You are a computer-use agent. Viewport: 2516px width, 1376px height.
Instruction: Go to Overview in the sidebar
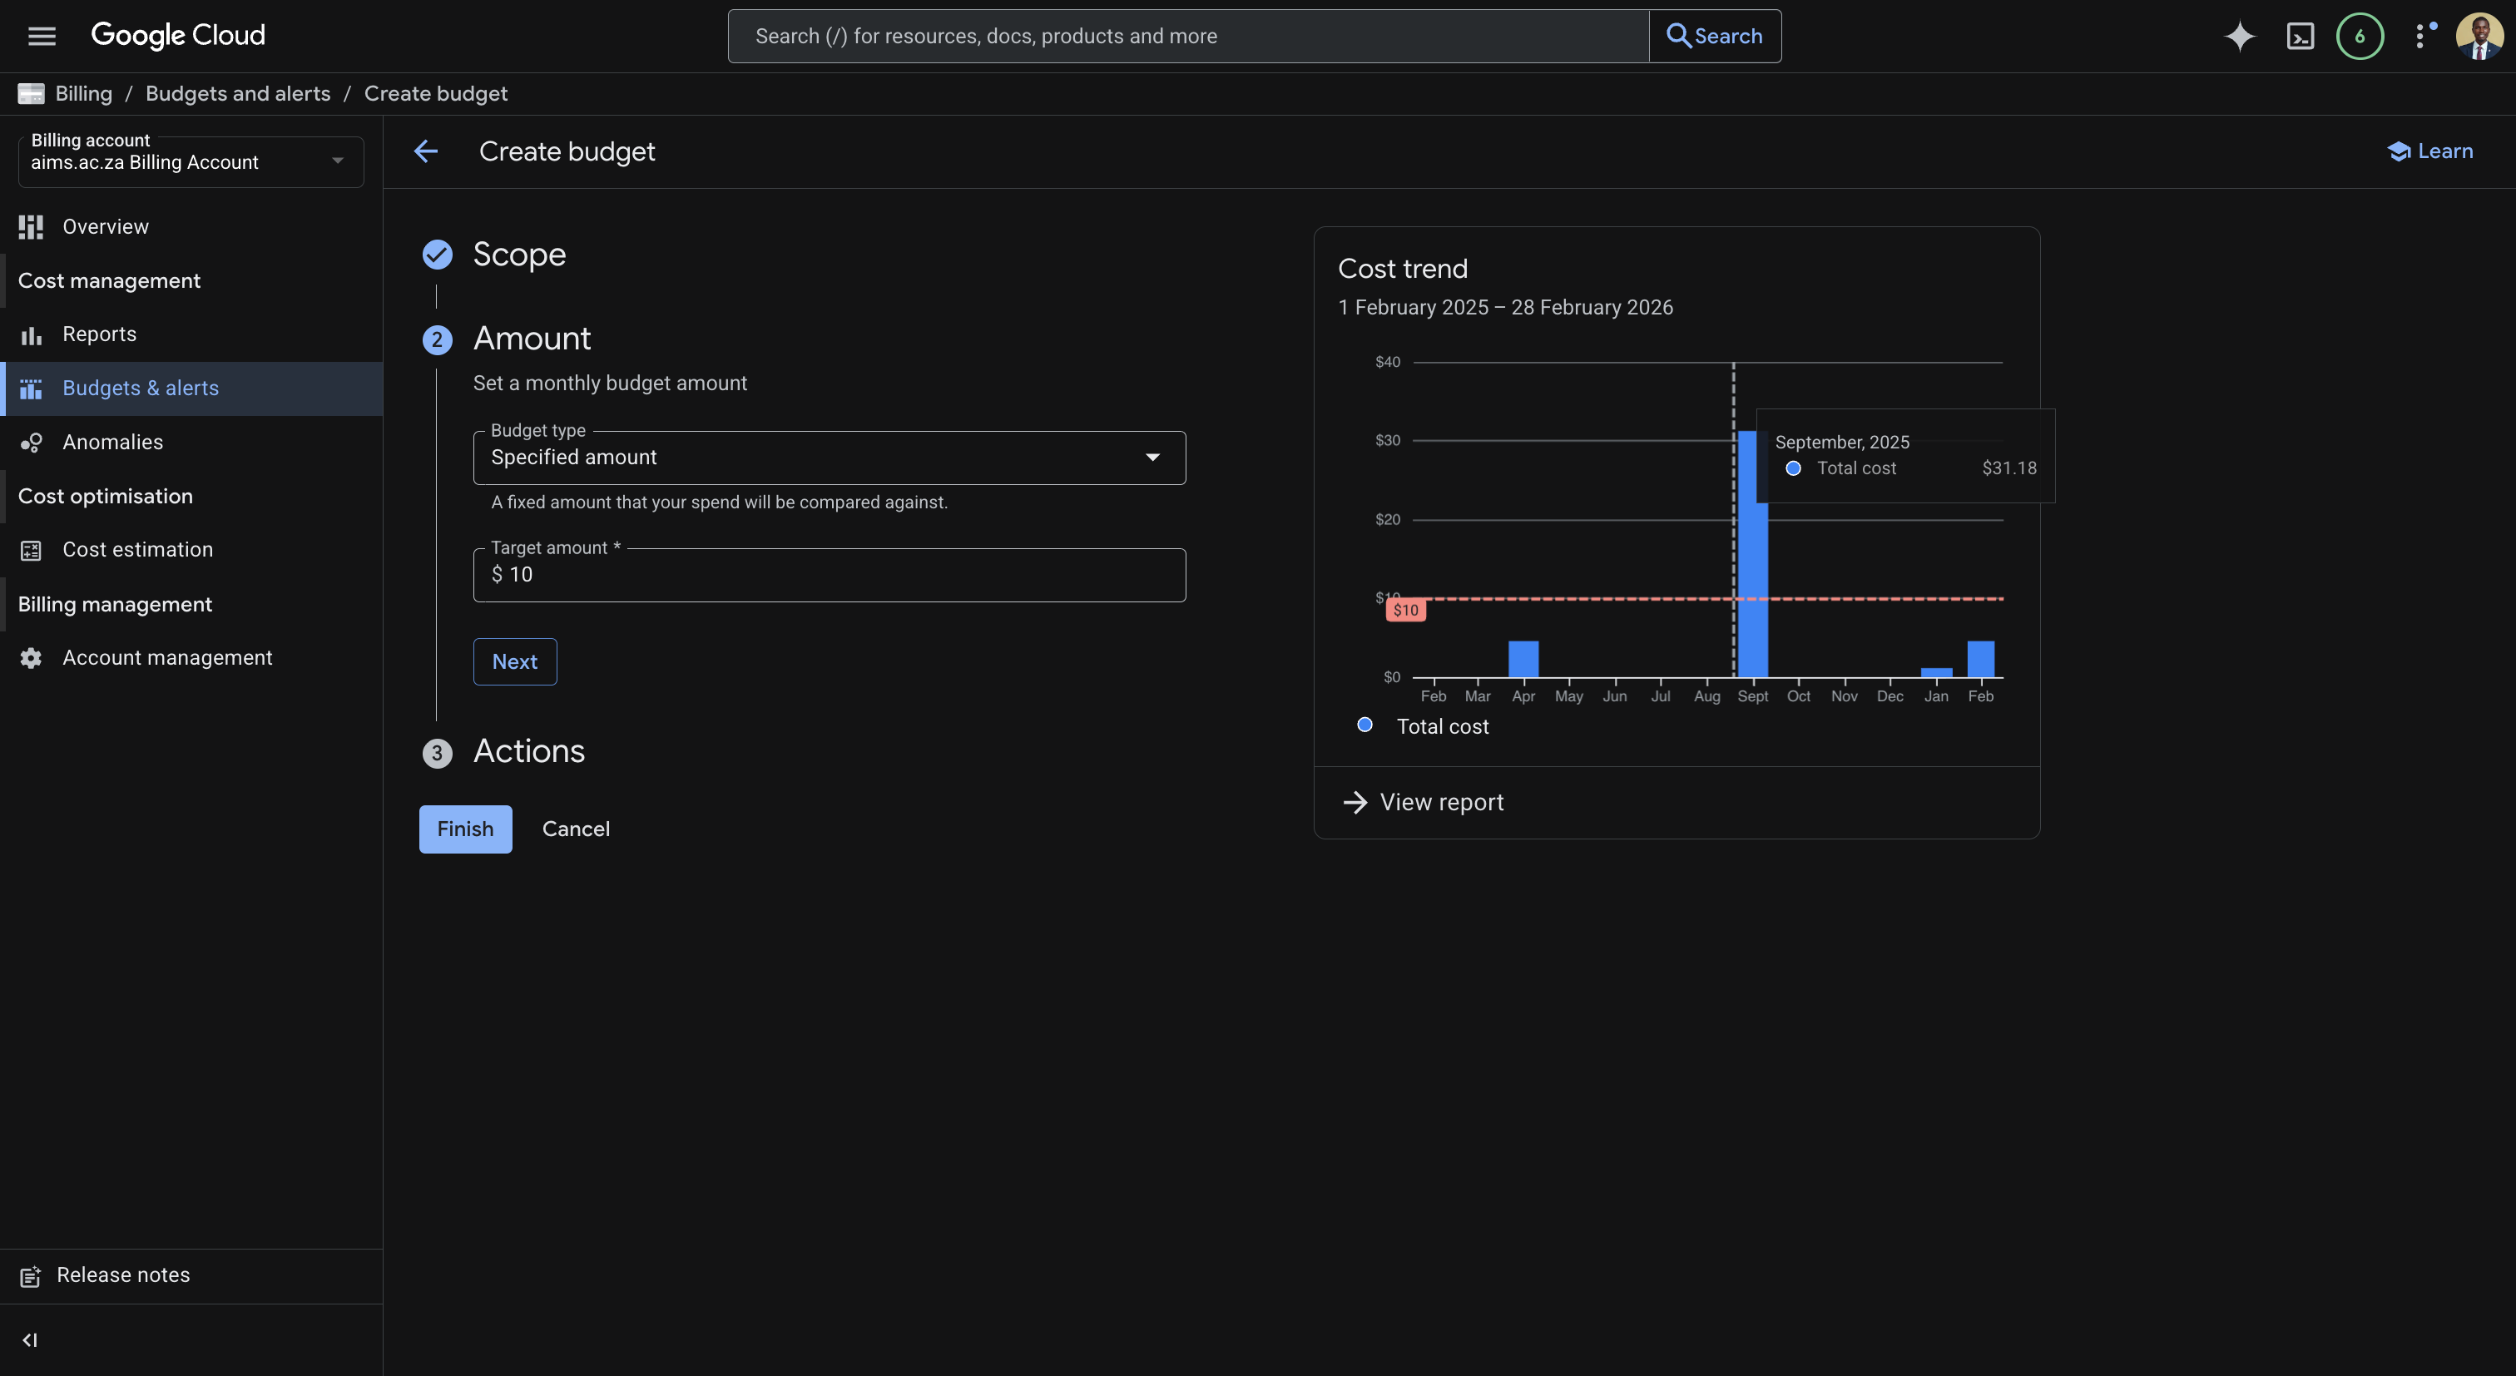30,226
